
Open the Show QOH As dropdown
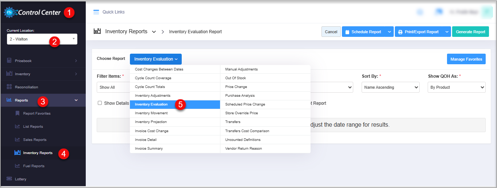point(456,87)
